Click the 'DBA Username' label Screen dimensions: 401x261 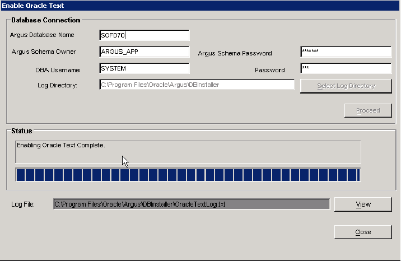point(57,70)
